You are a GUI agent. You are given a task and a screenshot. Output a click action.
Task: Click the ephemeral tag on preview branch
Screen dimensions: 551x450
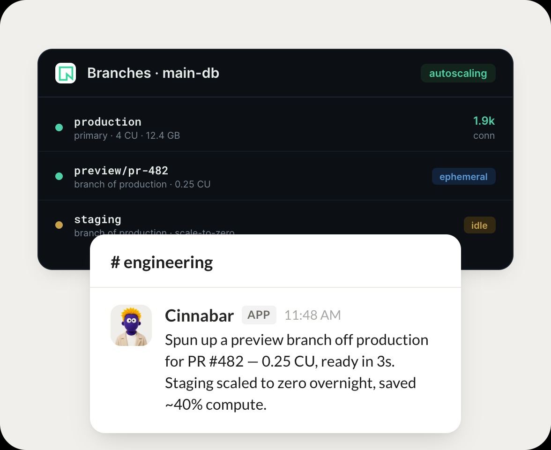(463, 176)
